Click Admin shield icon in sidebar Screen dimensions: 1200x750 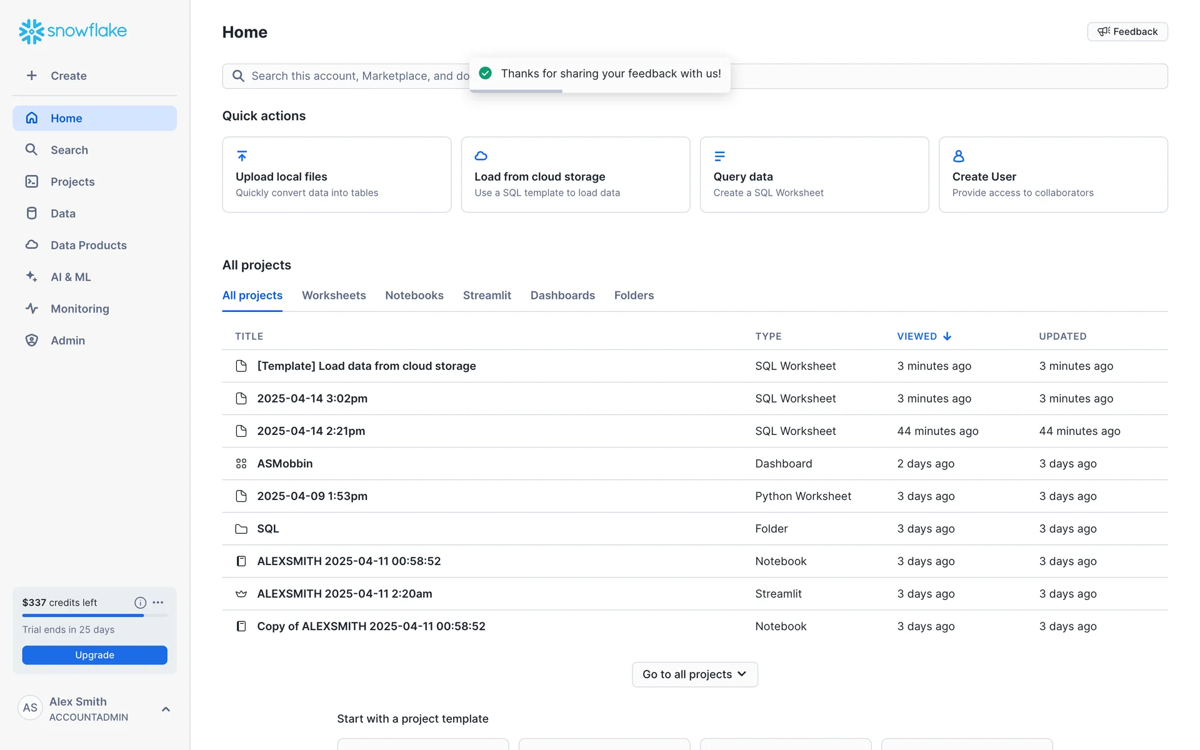coord(31,340)
